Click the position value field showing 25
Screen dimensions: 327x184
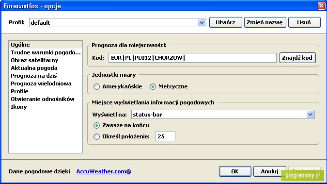pyautogui.click(x=165, y=136)
